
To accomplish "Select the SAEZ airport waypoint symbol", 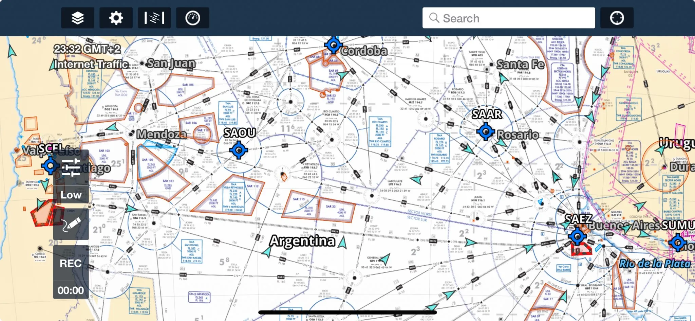I will (577, 235).
